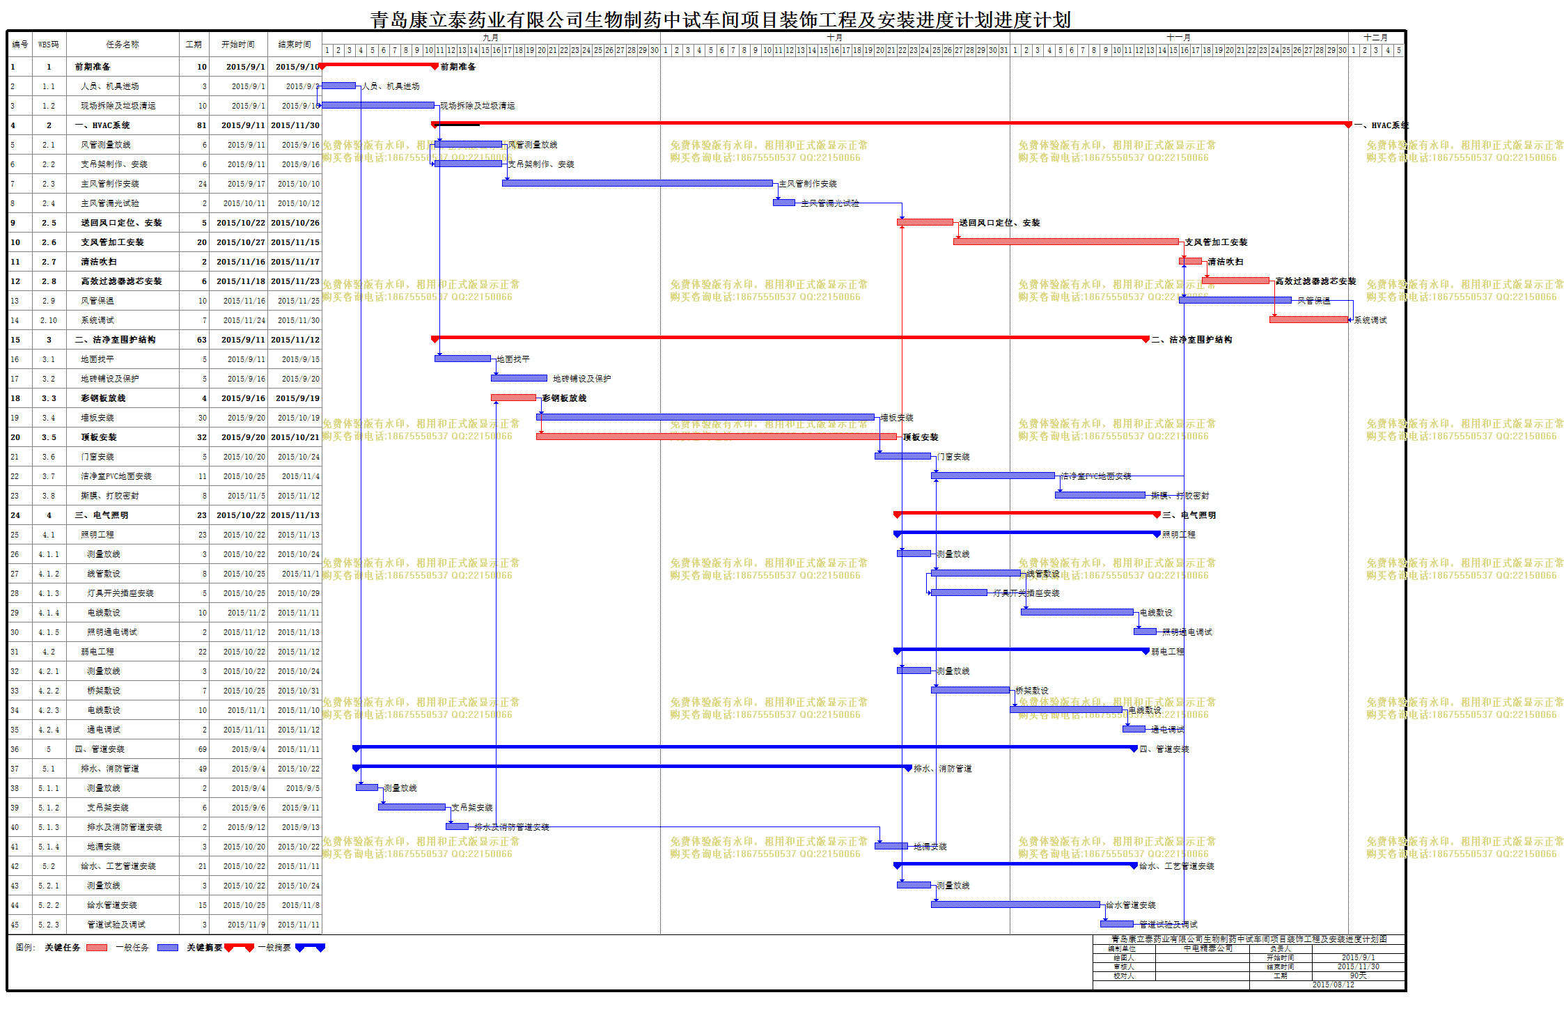Select task name 地漏安装 in row 41

104,847
